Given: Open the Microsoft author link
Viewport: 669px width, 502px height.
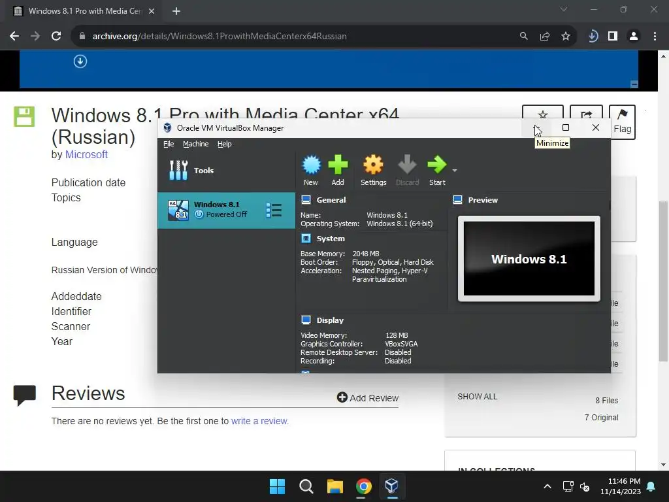Looking at the screenshot, I should pos(86,154).
